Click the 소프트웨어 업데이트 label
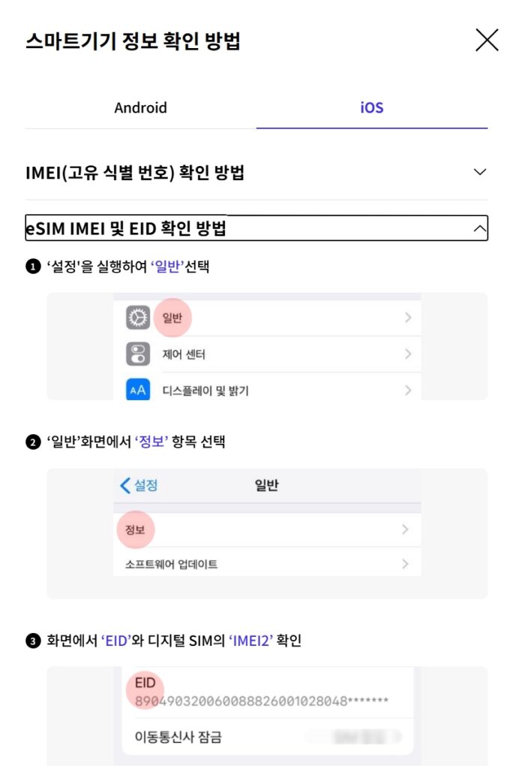This screenshot has height=769, width=516. (171, 563)
